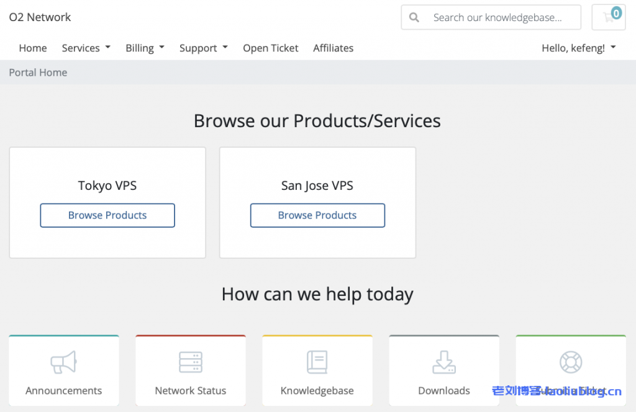Click the Portal Home breadcrumb
The width and height of the screenshot is (636, 412).
38,73
